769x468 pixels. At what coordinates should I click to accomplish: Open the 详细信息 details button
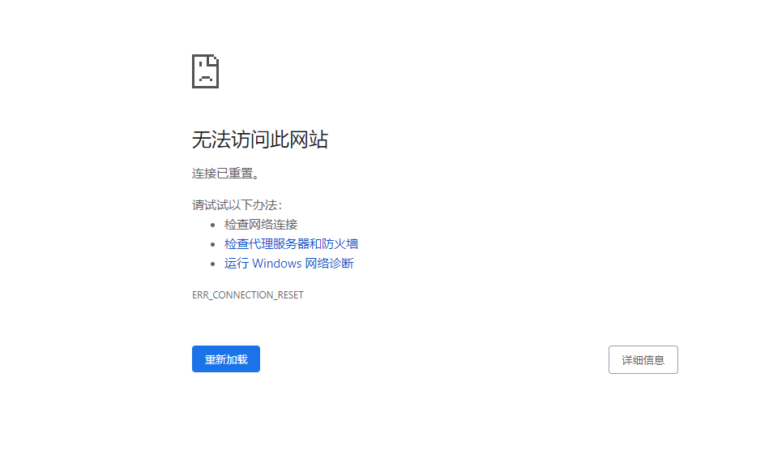point(643,359)
